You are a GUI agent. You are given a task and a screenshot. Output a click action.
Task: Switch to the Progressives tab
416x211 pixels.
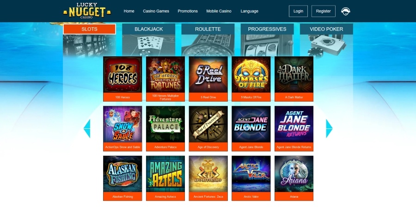tap(267, 29)
